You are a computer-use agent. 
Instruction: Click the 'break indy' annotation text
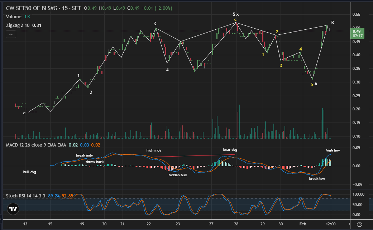(x=84, y=155)
